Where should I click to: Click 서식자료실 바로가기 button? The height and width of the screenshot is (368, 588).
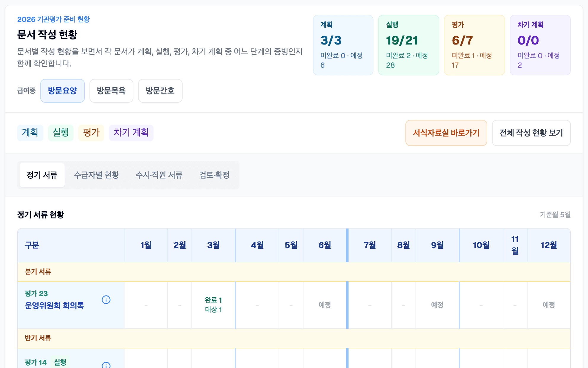pyautogui.click(x=446, y=133)
